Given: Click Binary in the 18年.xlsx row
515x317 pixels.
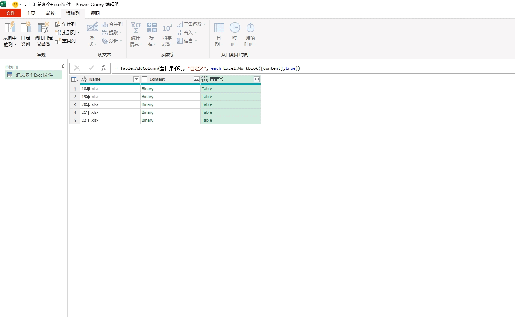Looking at the screenshot, I should click(x=148, y=89).
